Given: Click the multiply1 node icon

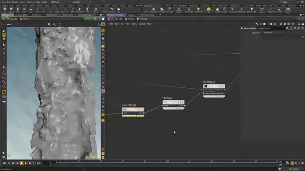Looking at the screenshot, I should [x=205, y=86].
